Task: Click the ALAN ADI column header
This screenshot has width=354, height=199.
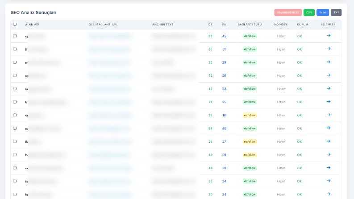Action: pyautogui.click(x=32, y=25)
